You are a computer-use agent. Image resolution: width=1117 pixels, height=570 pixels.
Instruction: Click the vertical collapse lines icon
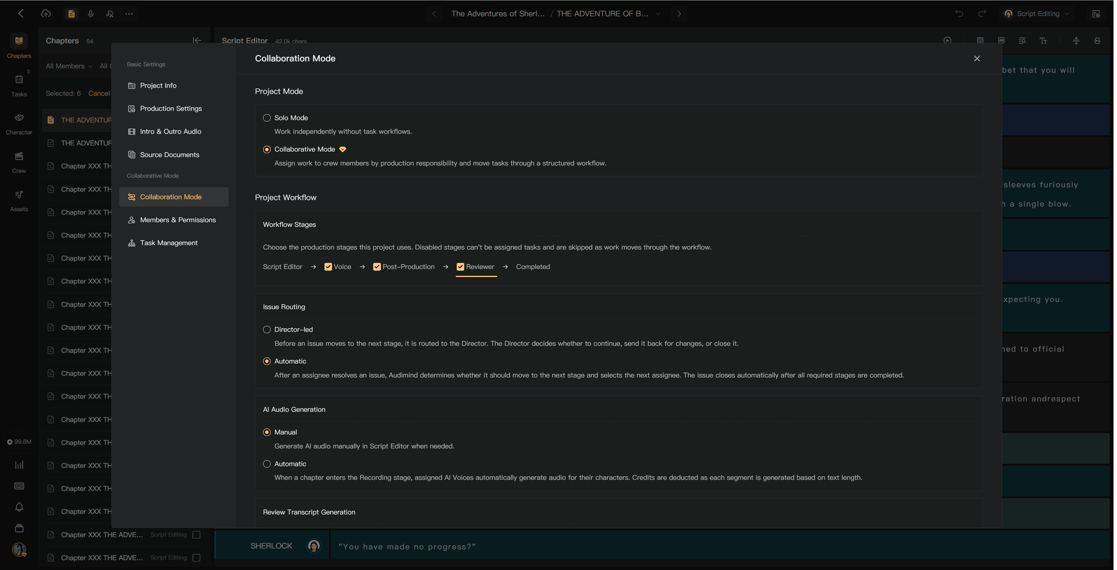pyautogui.click(x=1076, y=41)
